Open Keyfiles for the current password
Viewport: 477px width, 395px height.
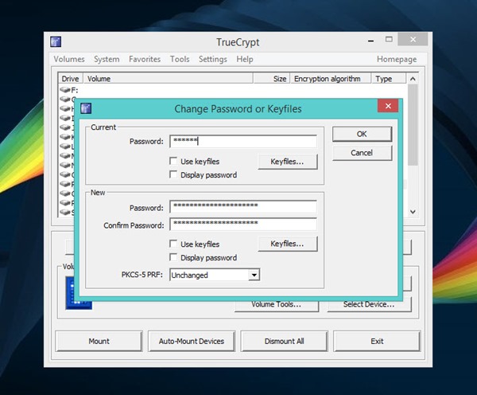tap(287, 162)
